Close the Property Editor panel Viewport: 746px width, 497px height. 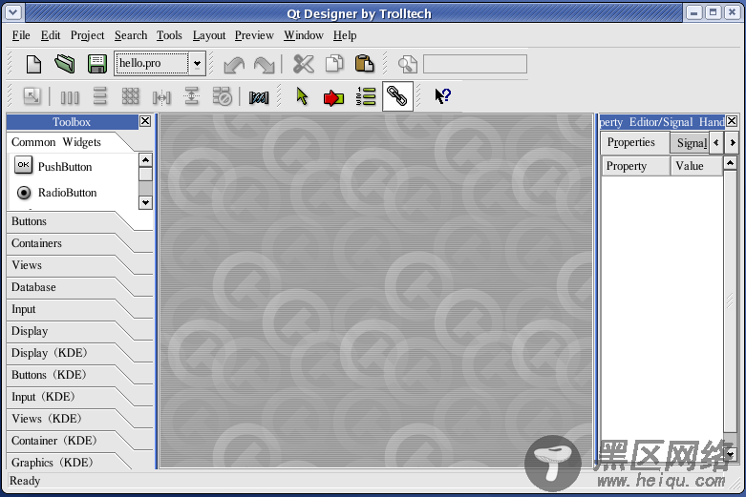[x=732, y=121]
